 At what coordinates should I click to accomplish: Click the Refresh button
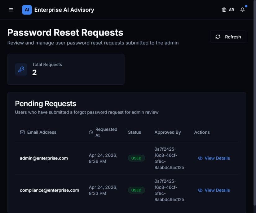tap(228, 37)
